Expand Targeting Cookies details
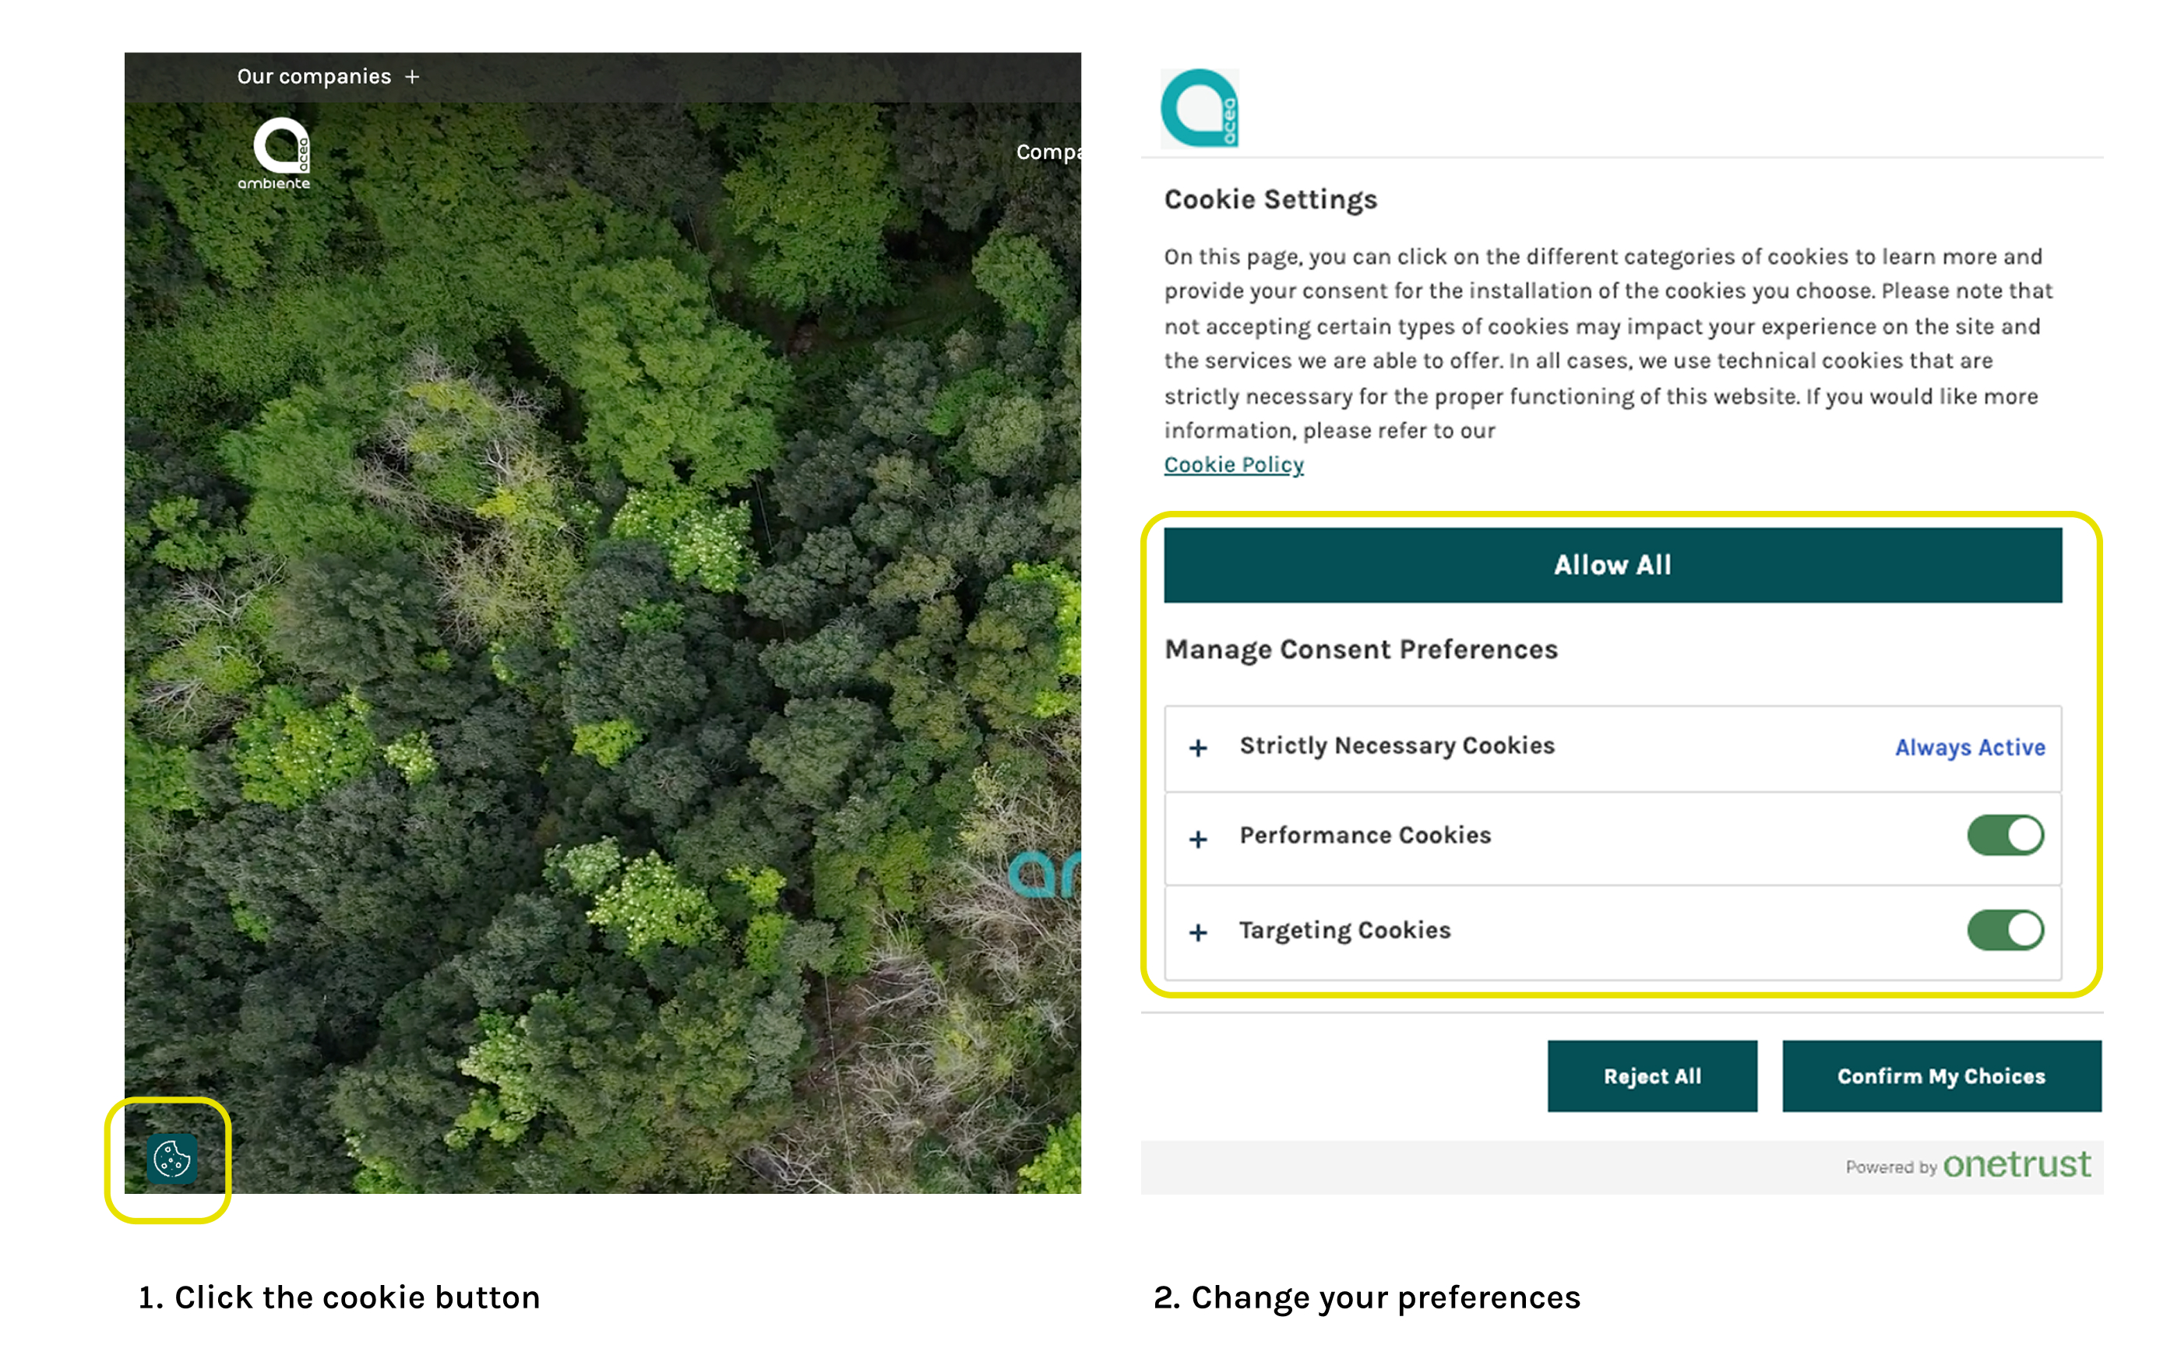This screenshot has width=2181, height=1366. tap(1198, 932)
